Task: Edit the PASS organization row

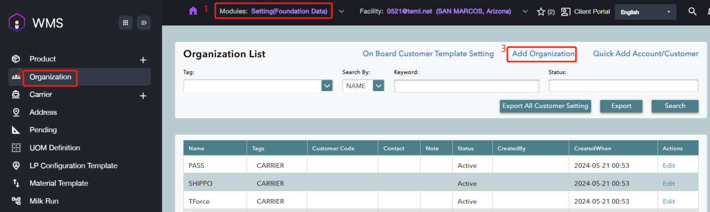Action: [x=669, y=166]
